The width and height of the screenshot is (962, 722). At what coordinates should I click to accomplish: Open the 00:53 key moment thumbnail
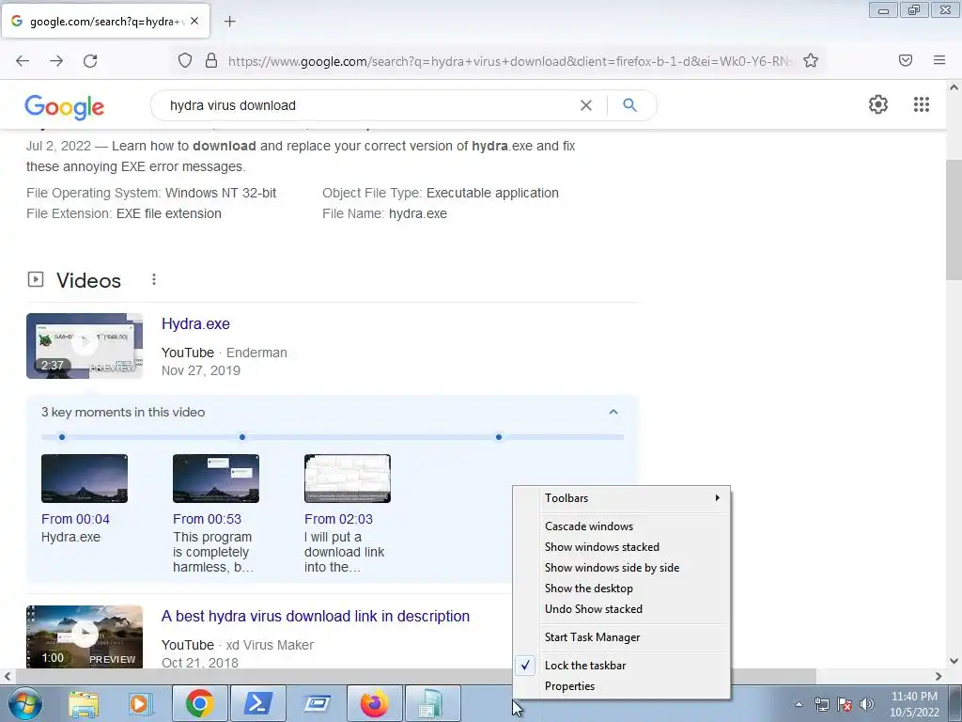pos(216,479)
